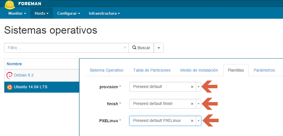Screen dimensions: 283x136
Task: Click the PXELinux field label
Action: tap(110, 121)
